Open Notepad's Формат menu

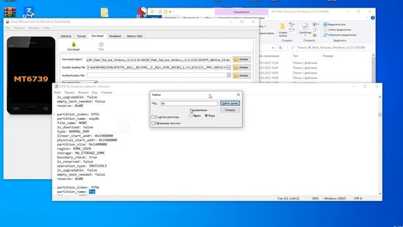click(83, 92)
